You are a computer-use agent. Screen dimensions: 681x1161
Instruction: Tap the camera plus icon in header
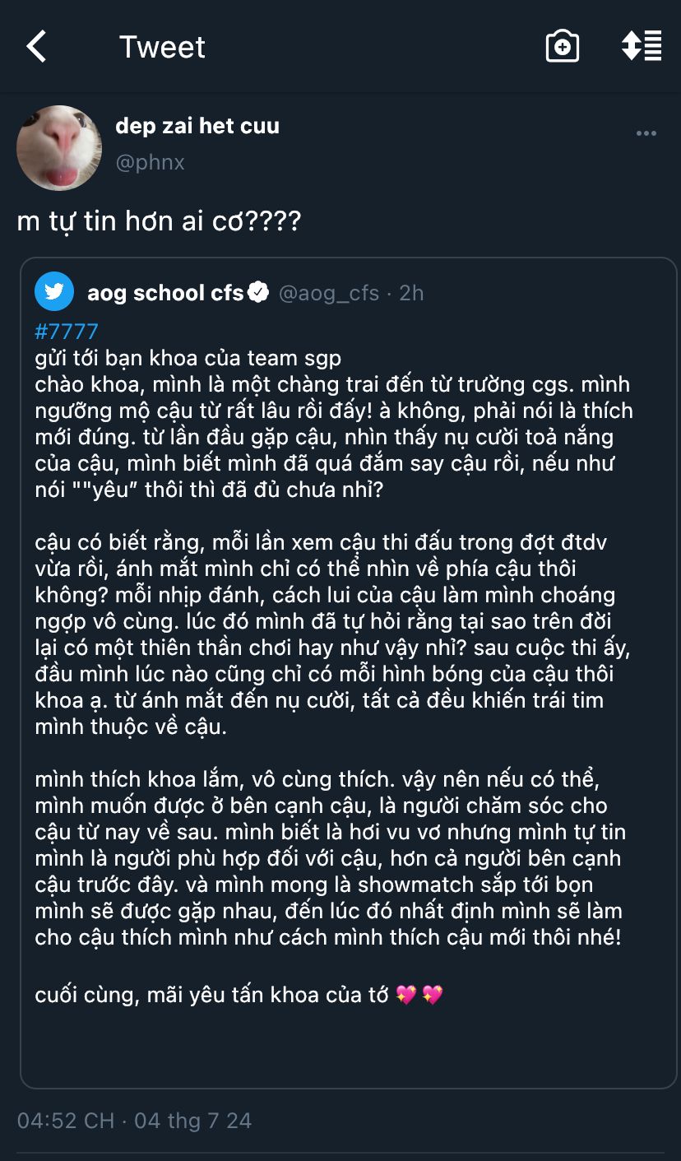click(x=563, y=46)
